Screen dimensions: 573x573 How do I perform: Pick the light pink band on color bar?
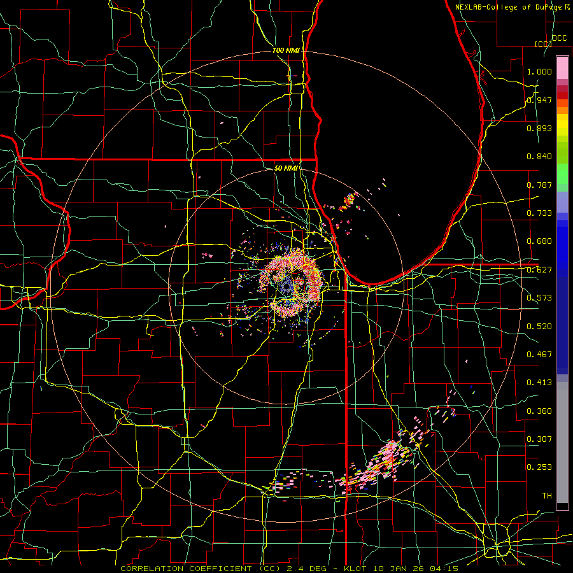click(x=562, y=68)
